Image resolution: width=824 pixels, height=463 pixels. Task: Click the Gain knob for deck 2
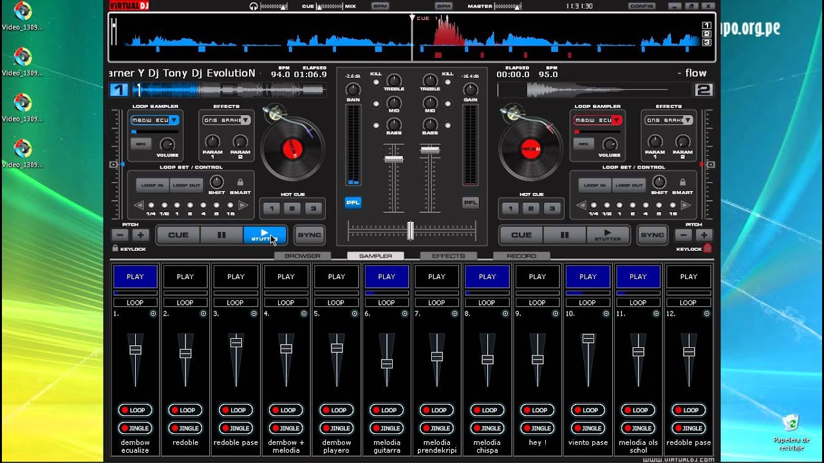tap(471, 89)
